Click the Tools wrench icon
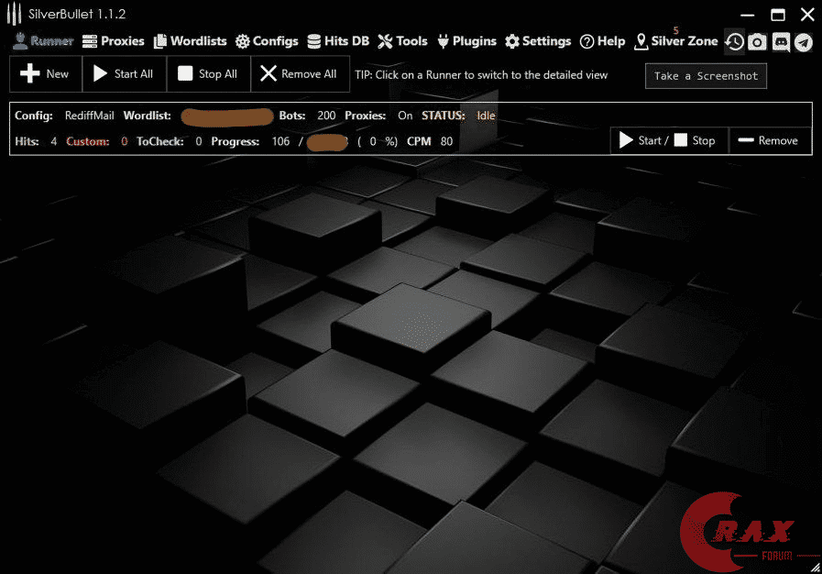Image resolution: width=822 pixels, height=574 pixels. click(x=385, y=41)
